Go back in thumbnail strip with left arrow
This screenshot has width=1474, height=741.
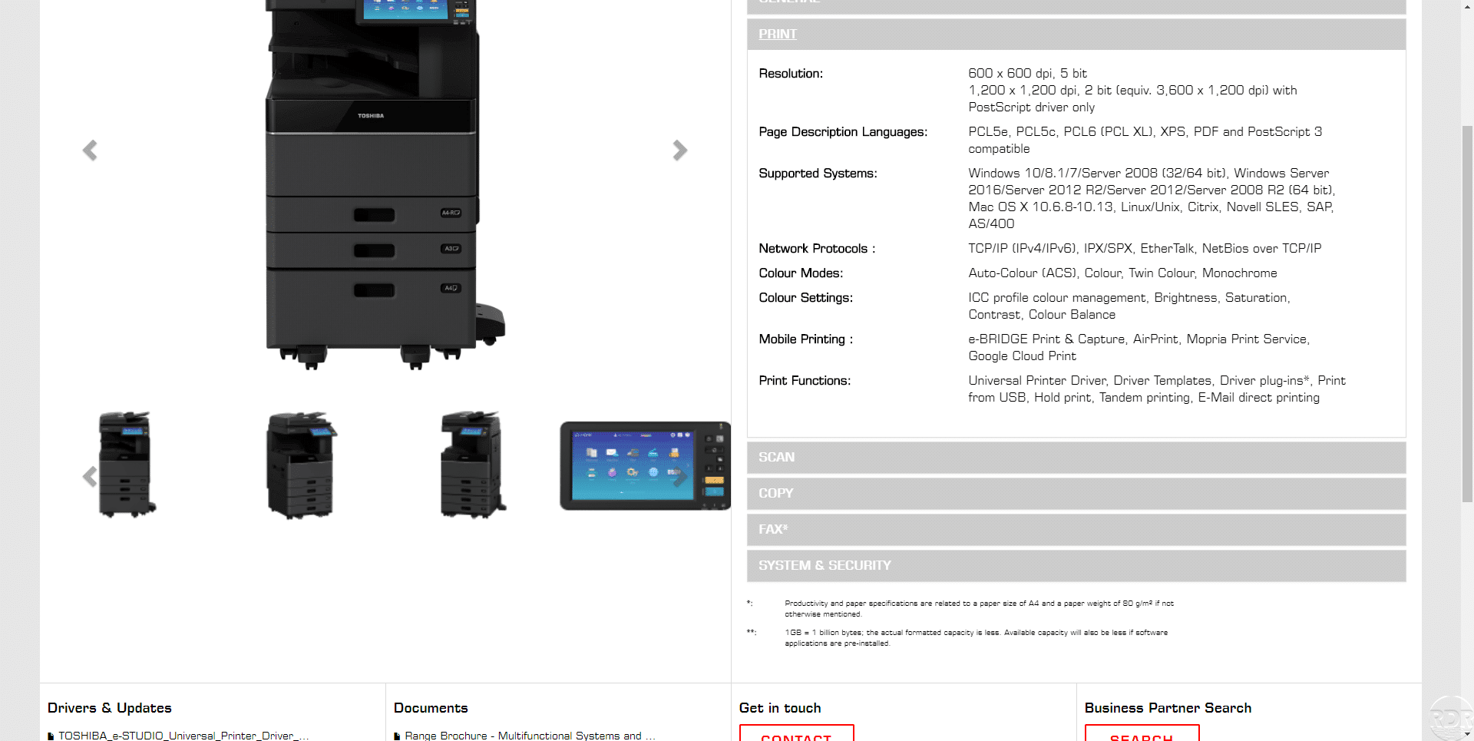click(x=90, y=477)
